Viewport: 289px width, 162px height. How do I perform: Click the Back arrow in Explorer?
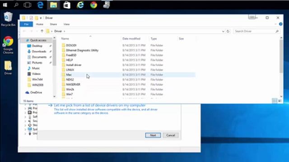click(x=24, y=31)
